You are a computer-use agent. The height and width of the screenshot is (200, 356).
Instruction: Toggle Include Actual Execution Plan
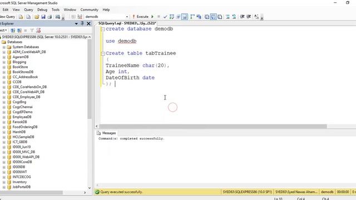(192, 17)
